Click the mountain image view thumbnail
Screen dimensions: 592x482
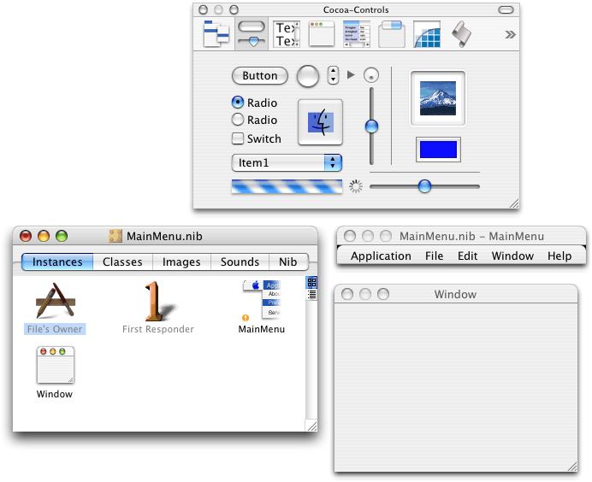(438, 98)
